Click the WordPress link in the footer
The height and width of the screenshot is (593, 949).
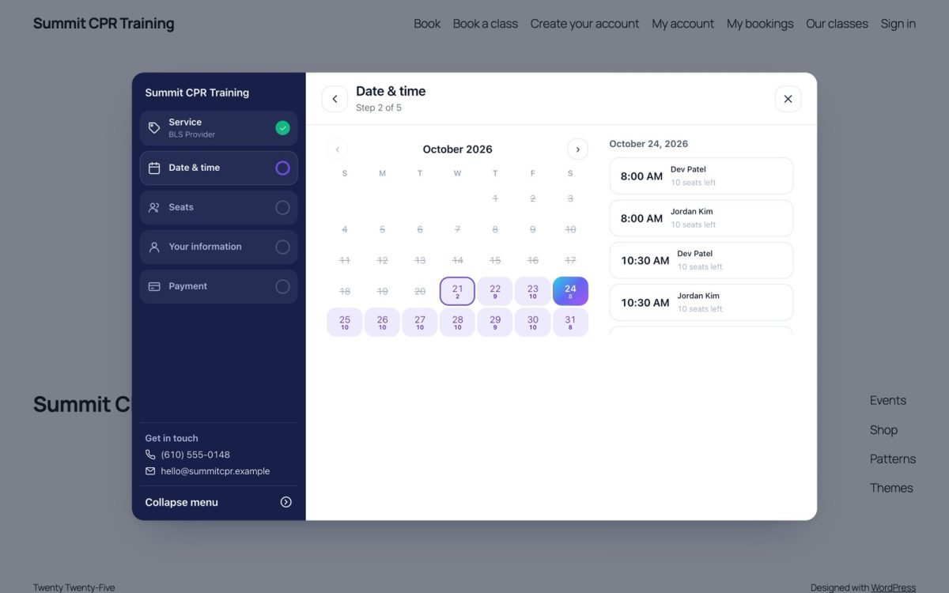pyautogui.click(x=894, y=587)
